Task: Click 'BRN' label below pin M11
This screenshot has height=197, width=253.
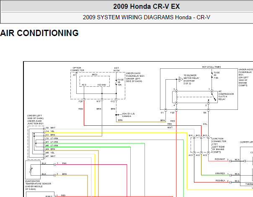Action: click(99, 109)
